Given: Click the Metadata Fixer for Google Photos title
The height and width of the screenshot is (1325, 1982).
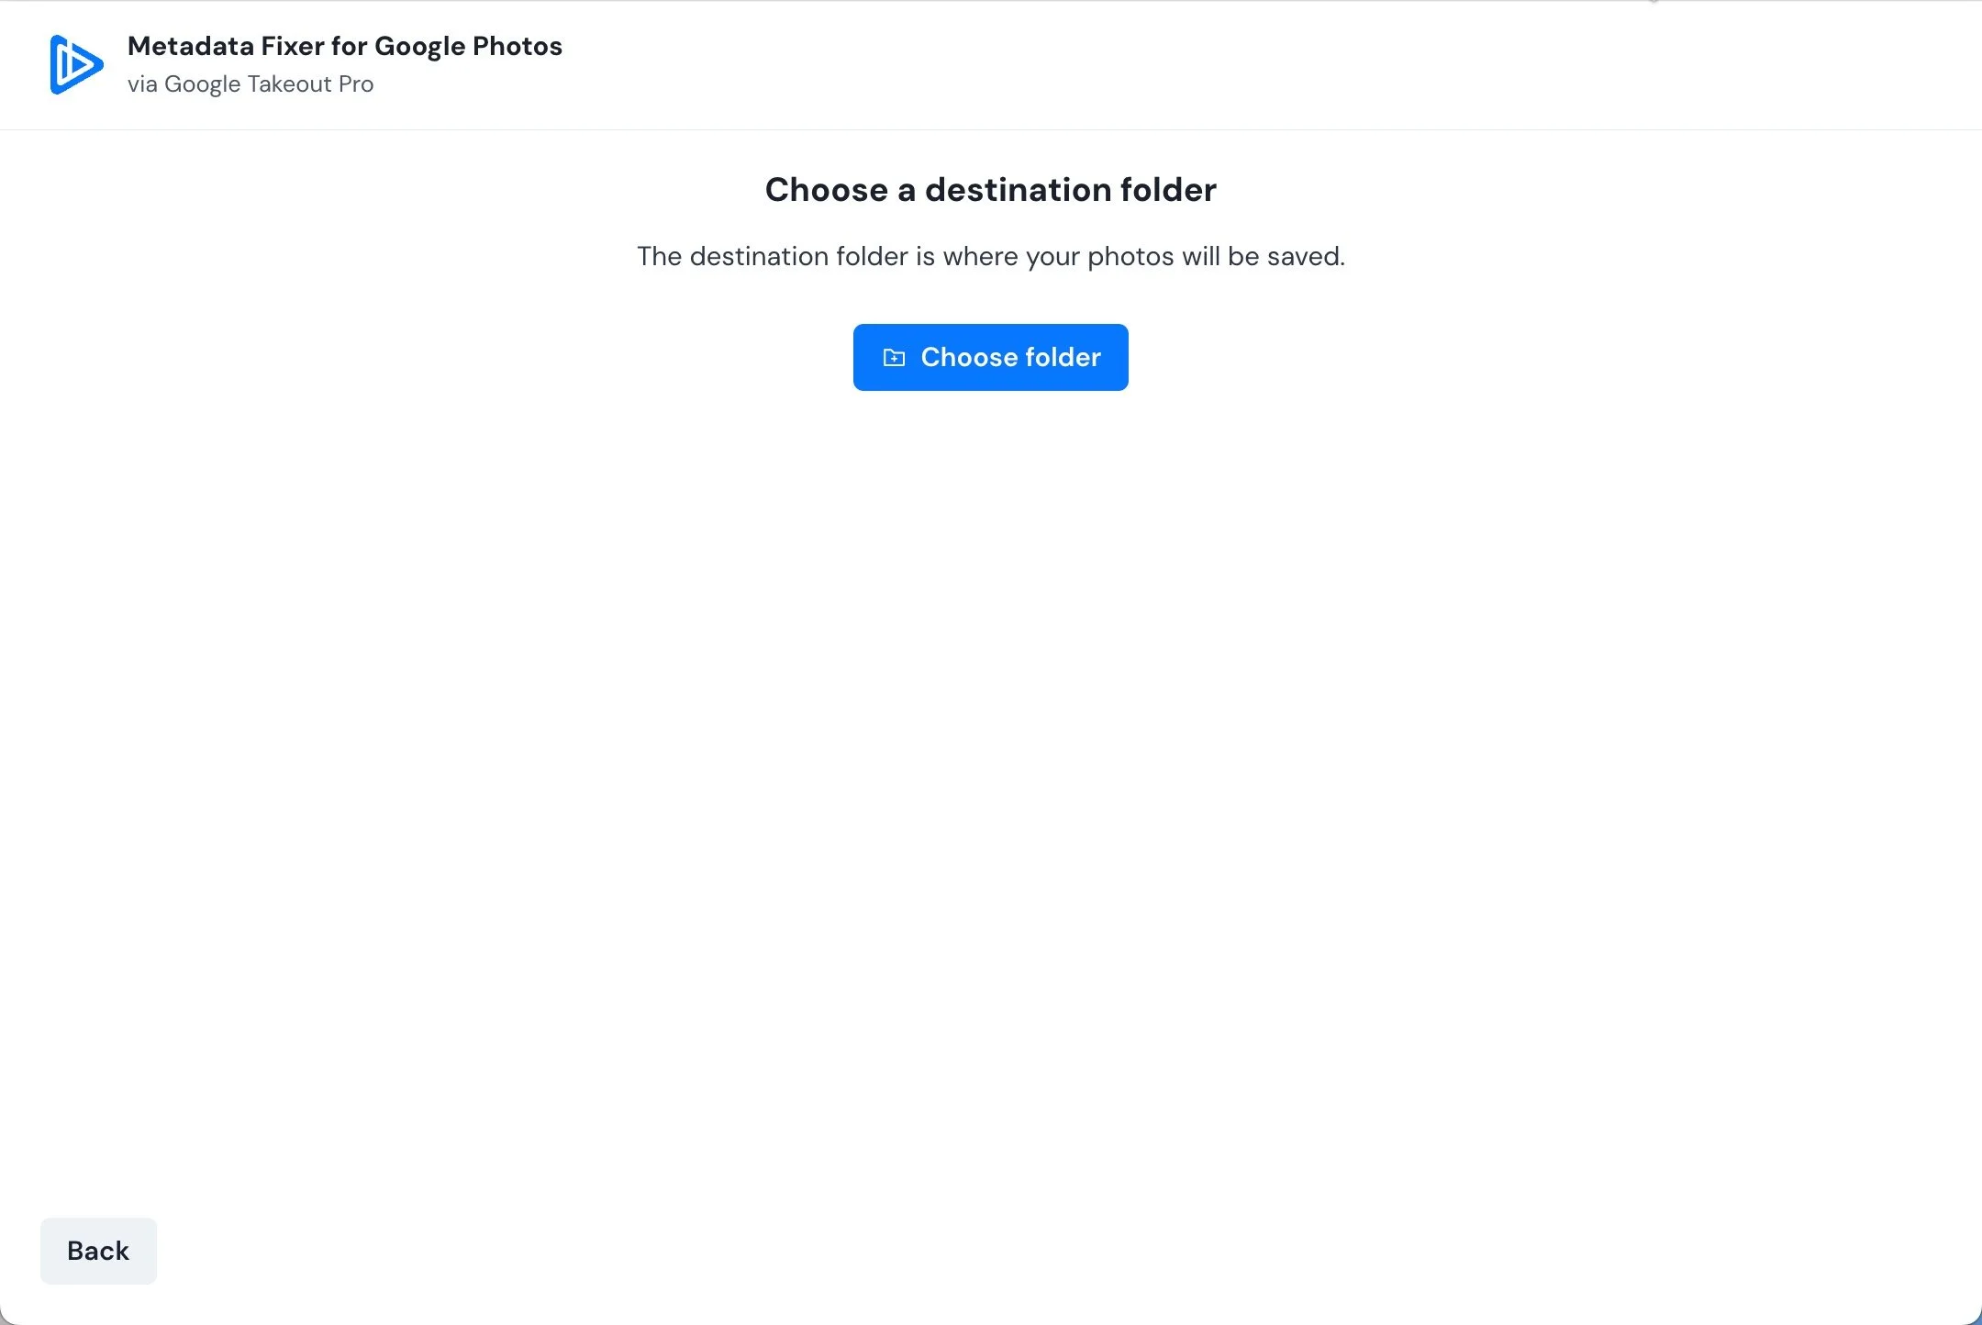Looking at the screenshot, I should [x=344, y=46].
